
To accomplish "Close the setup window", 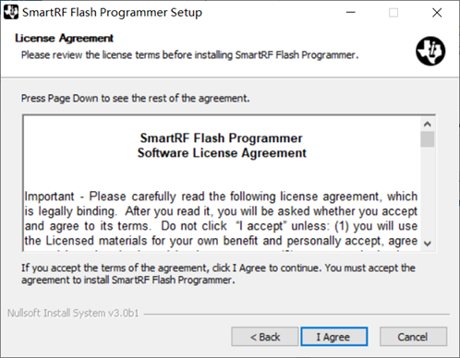I will (437, 13).
